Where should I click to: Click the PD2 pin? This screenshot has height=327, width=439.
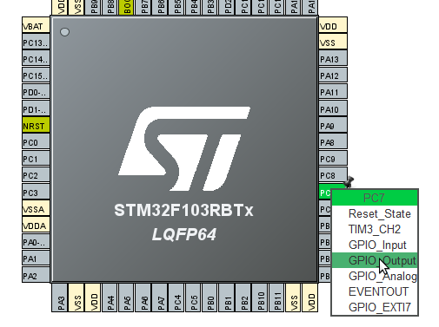227,7
